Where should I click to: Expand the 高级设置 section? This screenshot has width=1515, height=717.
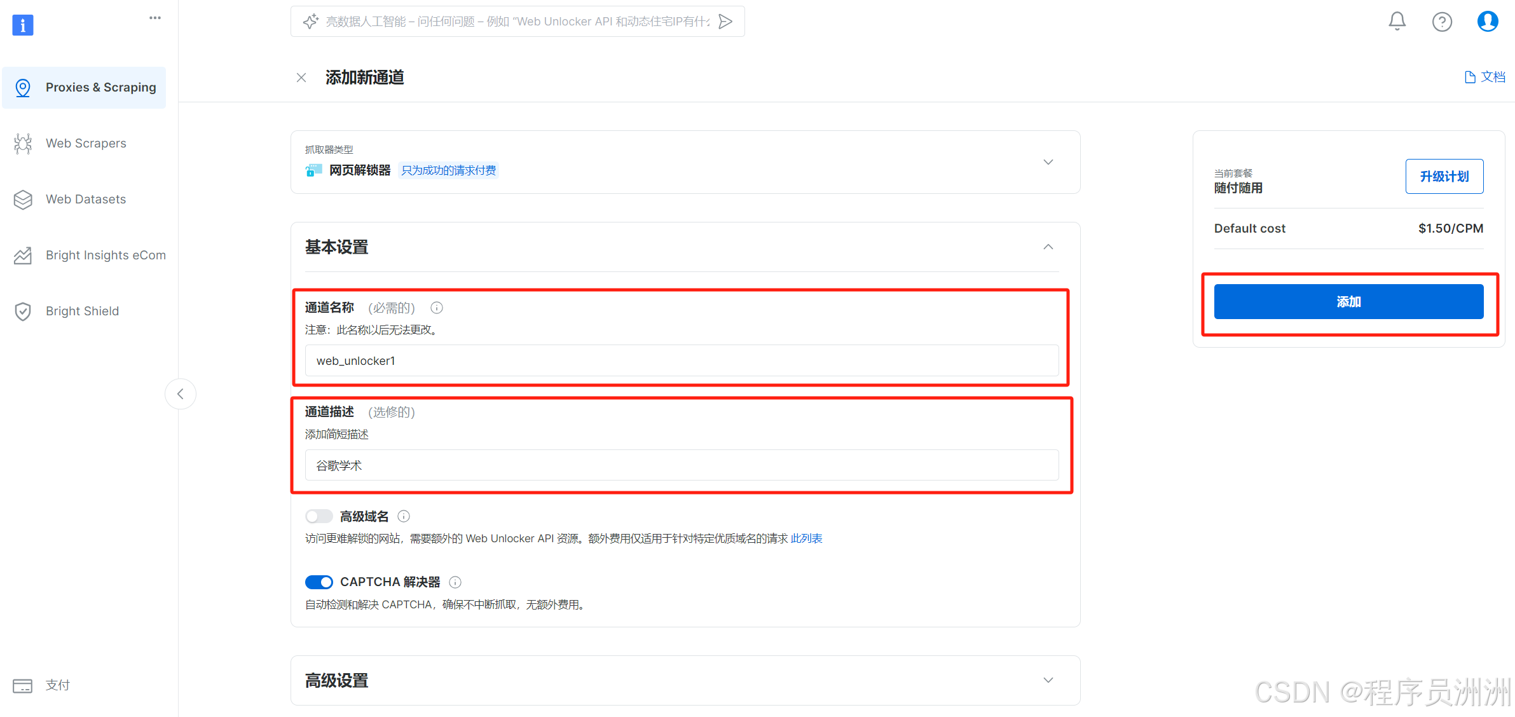1048,680
